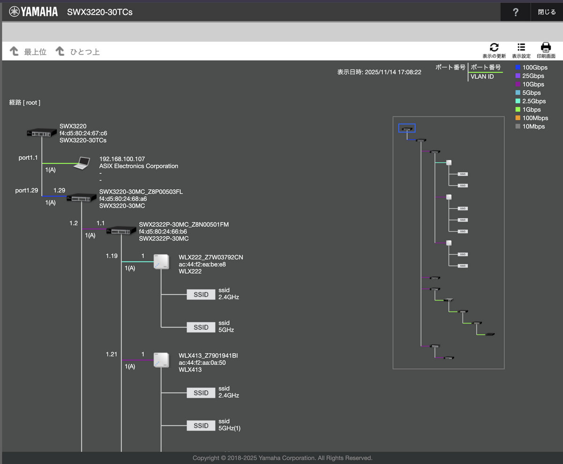Select the SWX2322P-30MC switch icon
This screenshot has width=563, height=464.
(121, 231)
